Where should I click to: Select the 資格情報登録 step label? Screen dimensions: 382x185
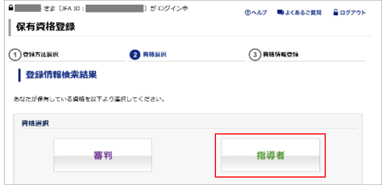[x=281, y=55]
